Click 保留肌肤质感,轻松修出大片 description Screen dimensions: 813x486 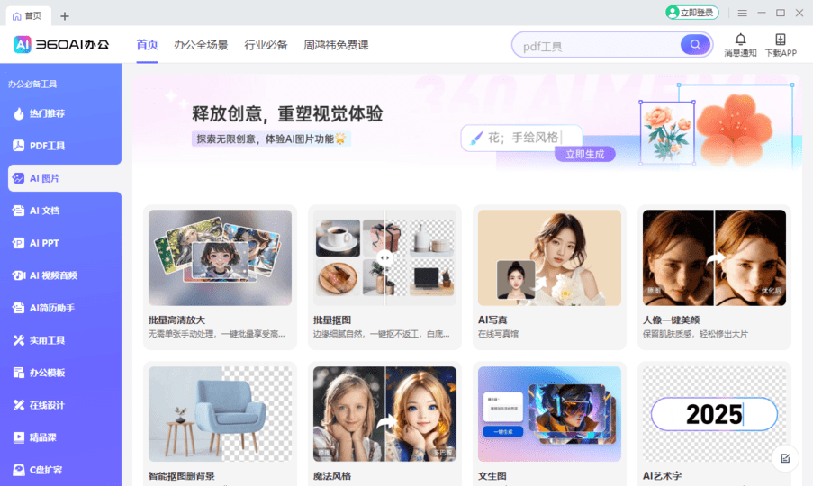[695, 334]
